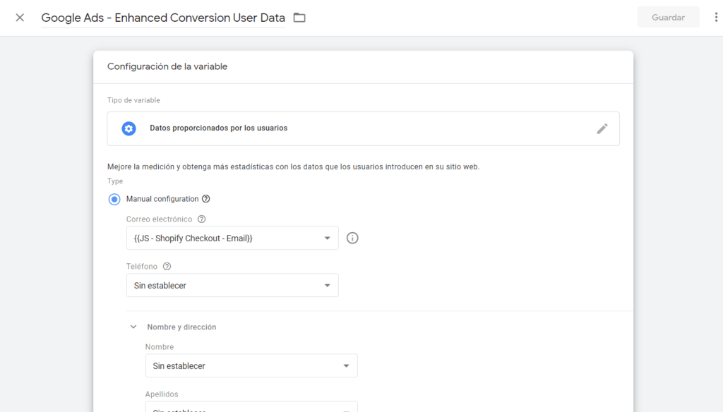Select the Manual configuration radio button

(x=114, y=199)
